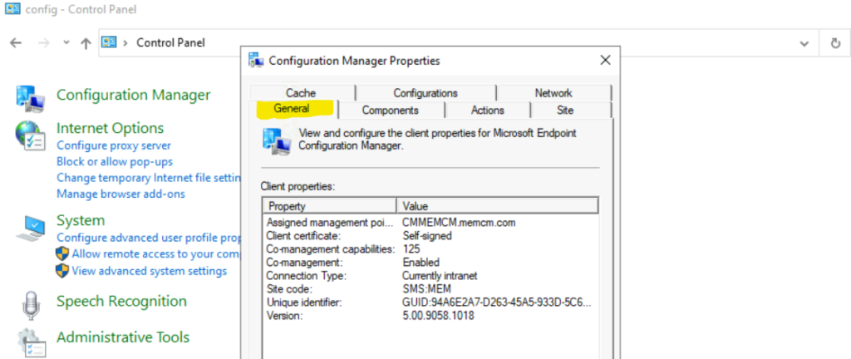The height and width of the screenshot is (359, 851).
Task: Select the Version property row
Action: (430, 315)
